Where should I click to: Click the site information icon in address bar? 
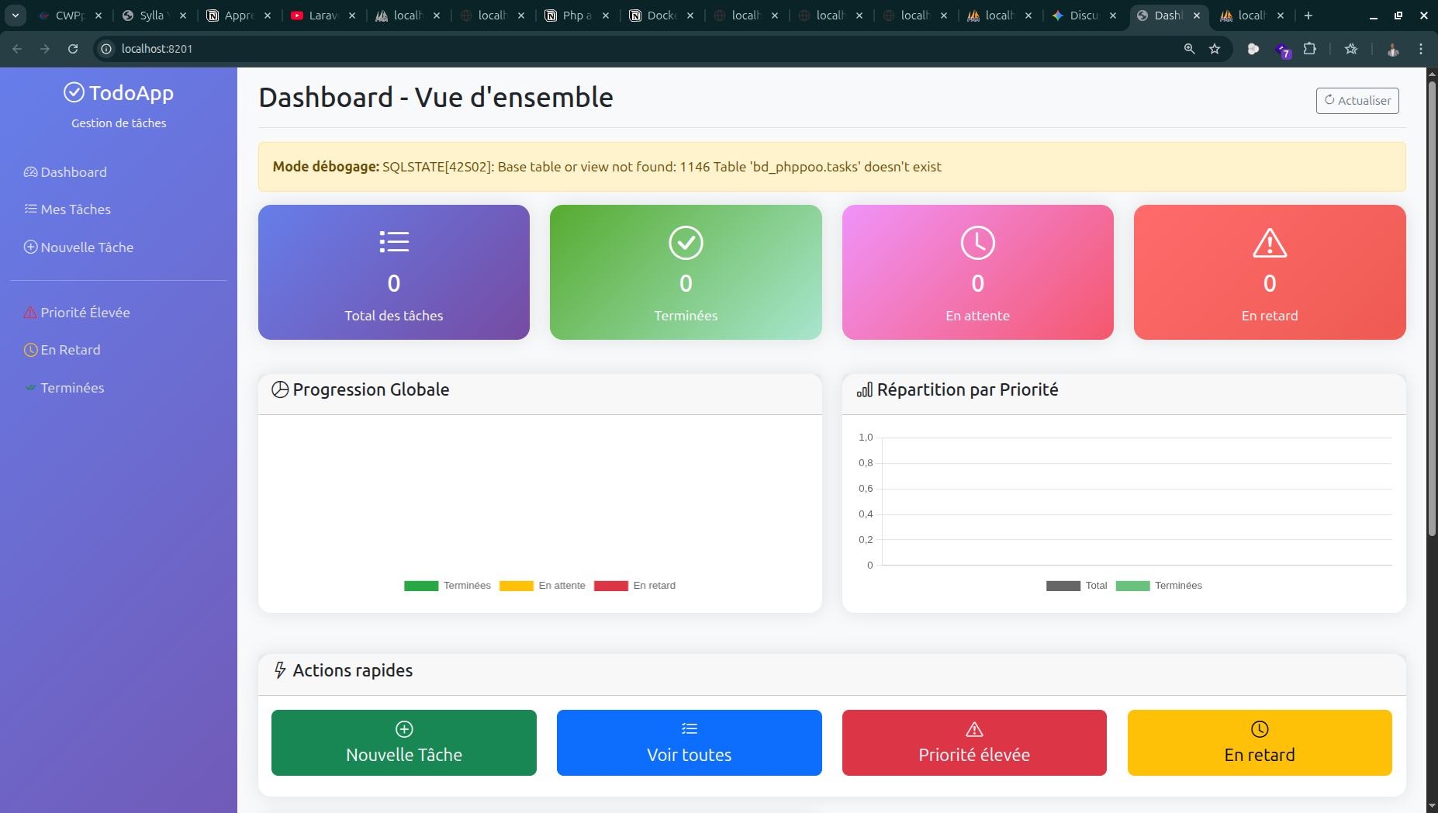(107, 49)
